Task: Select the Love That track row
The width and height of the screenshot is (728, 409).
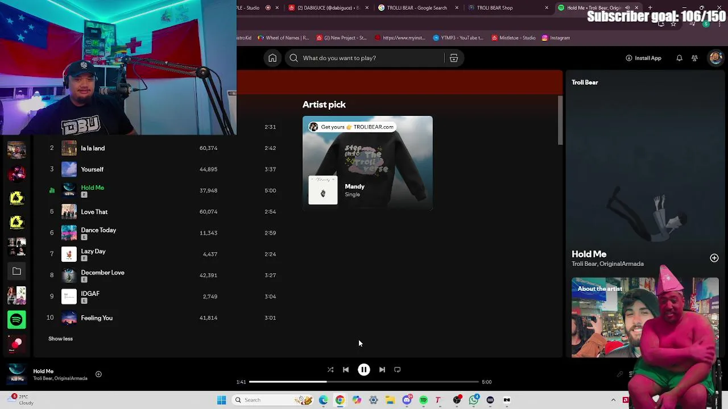Action: click(162, 212)
